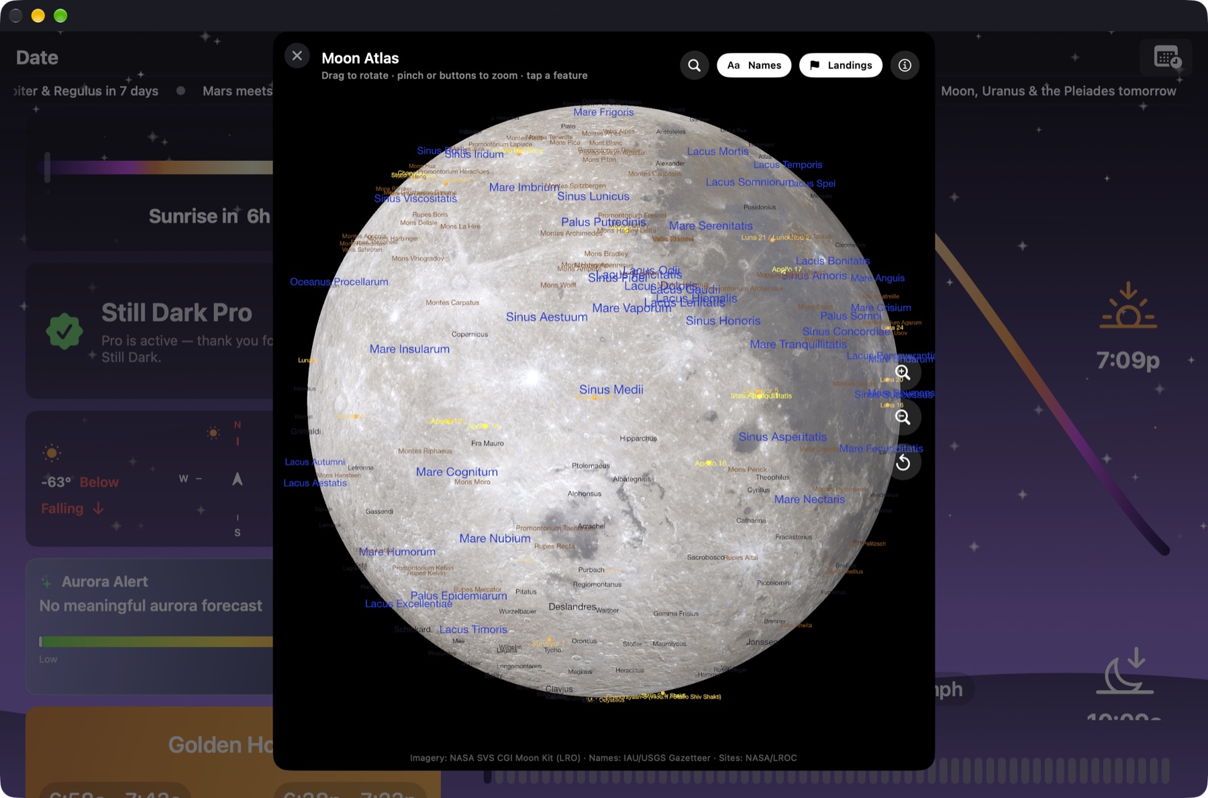
Task: Select the Apollo 16 landing site
Action: [x=711, y=463]
